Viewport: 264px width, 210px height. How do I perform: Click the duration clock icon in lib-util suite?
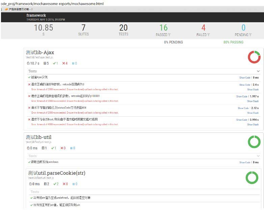28,148
